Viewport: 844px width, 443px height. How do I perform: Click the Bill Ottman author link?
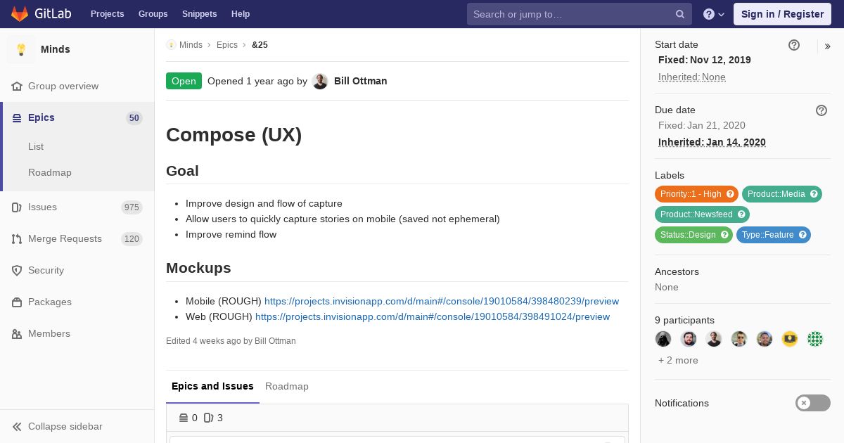tap(361, 81)
